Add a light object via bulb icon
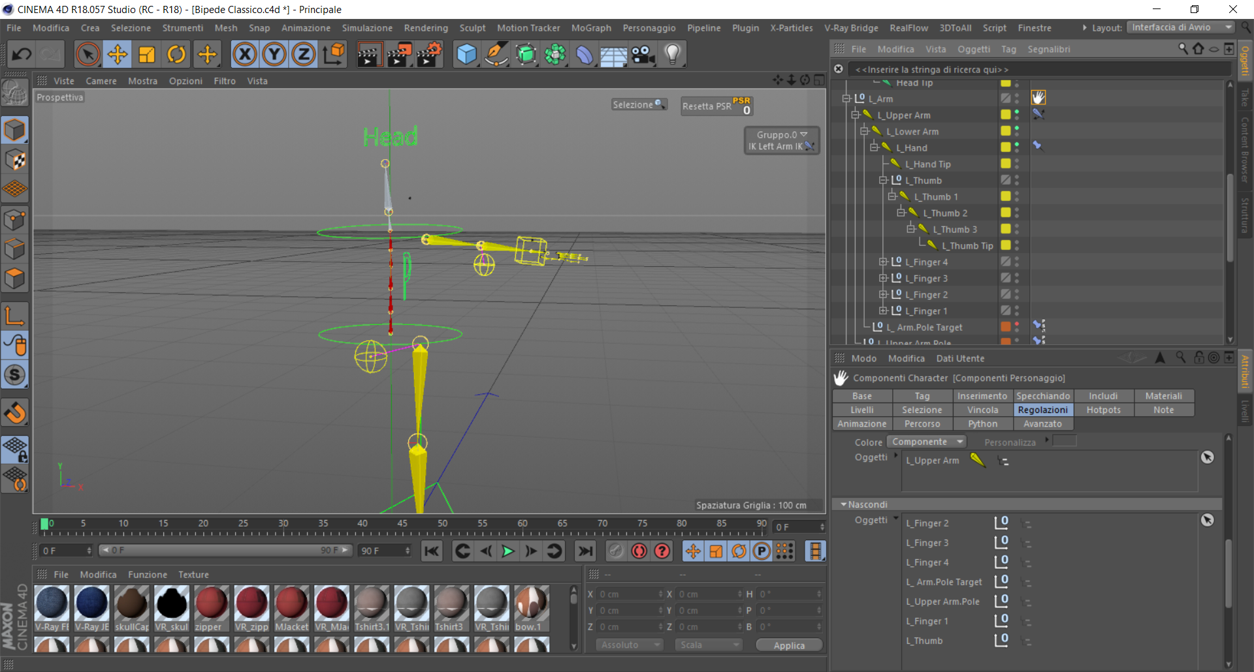Screen dimensions: 1254x672 click(x=673, y=55)
